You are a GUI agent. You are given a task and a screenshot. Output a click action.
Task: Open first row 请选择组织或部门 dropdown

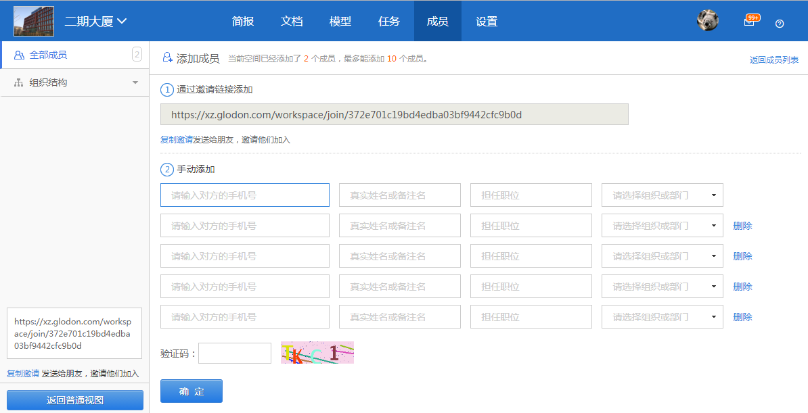[x=662, y=195]
